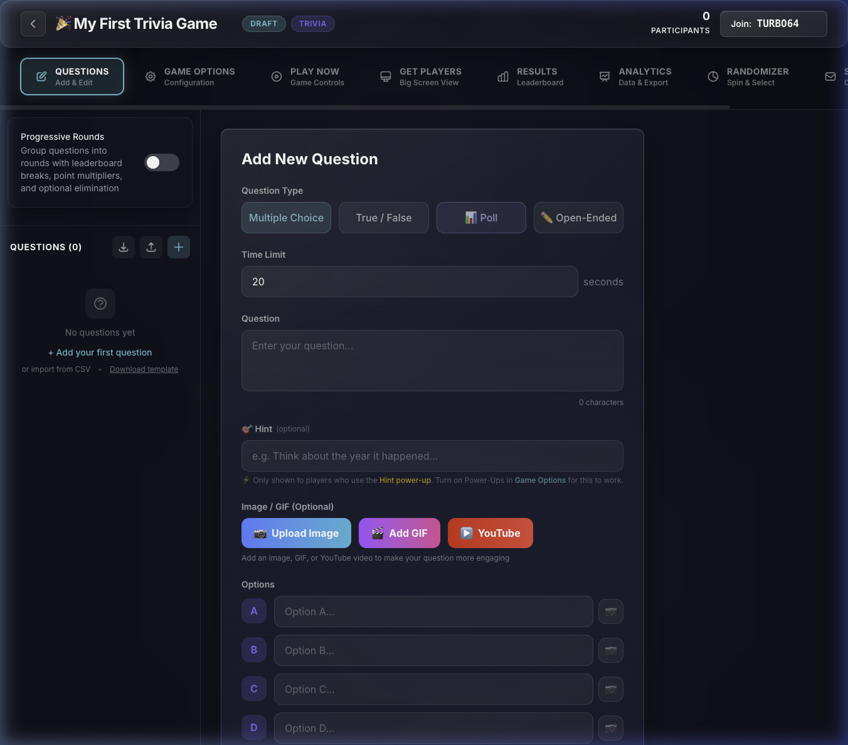
Task: Choose the Open-Ended question type
Action: click(x=578, y=218)
